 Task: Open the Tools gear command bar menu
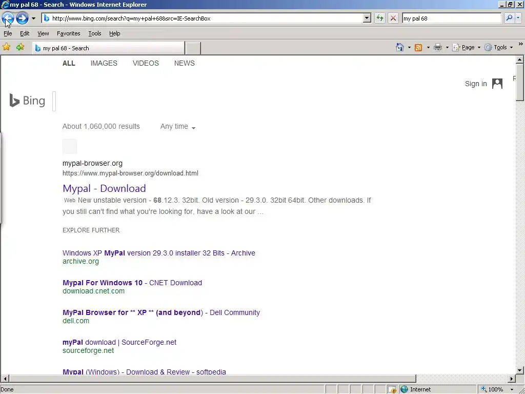pyautogui.click(x=498, y=47)
